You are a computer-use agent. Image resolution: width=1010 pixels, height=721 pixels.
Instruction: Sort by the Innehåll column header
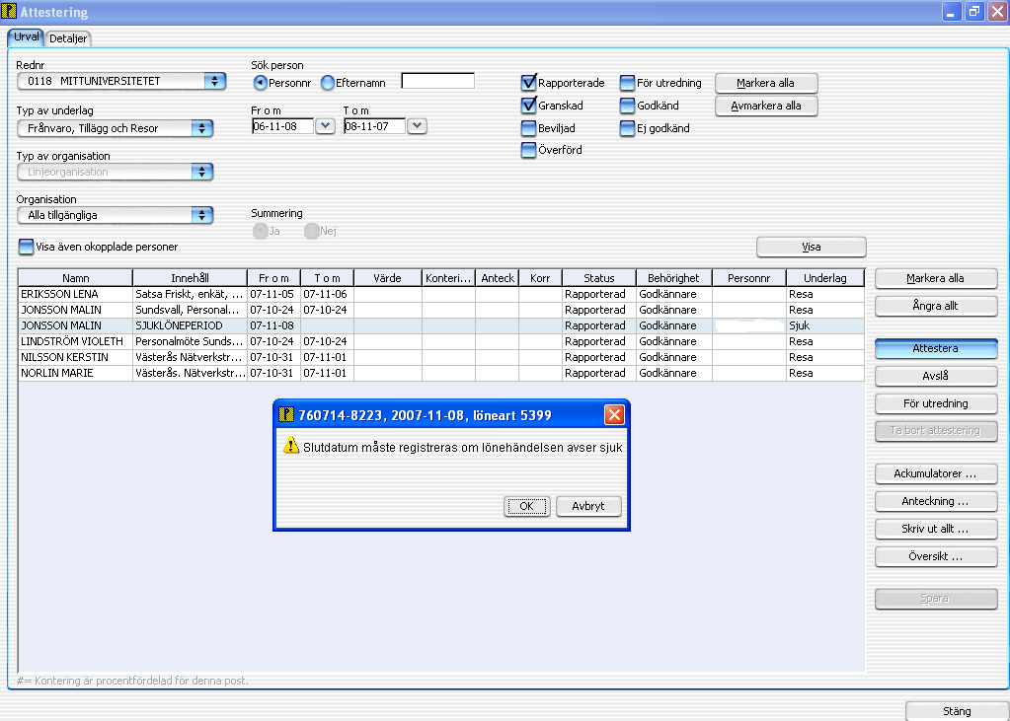click(190, 278)
